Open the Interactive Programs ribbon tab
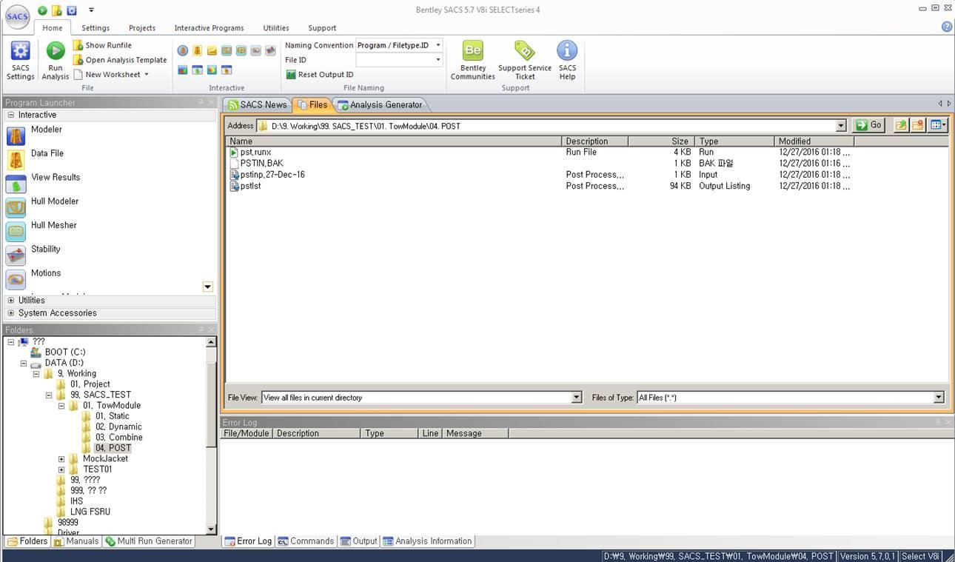Image resolution: width=955 pixels, height=562 pixels. (x=209, y=28)
